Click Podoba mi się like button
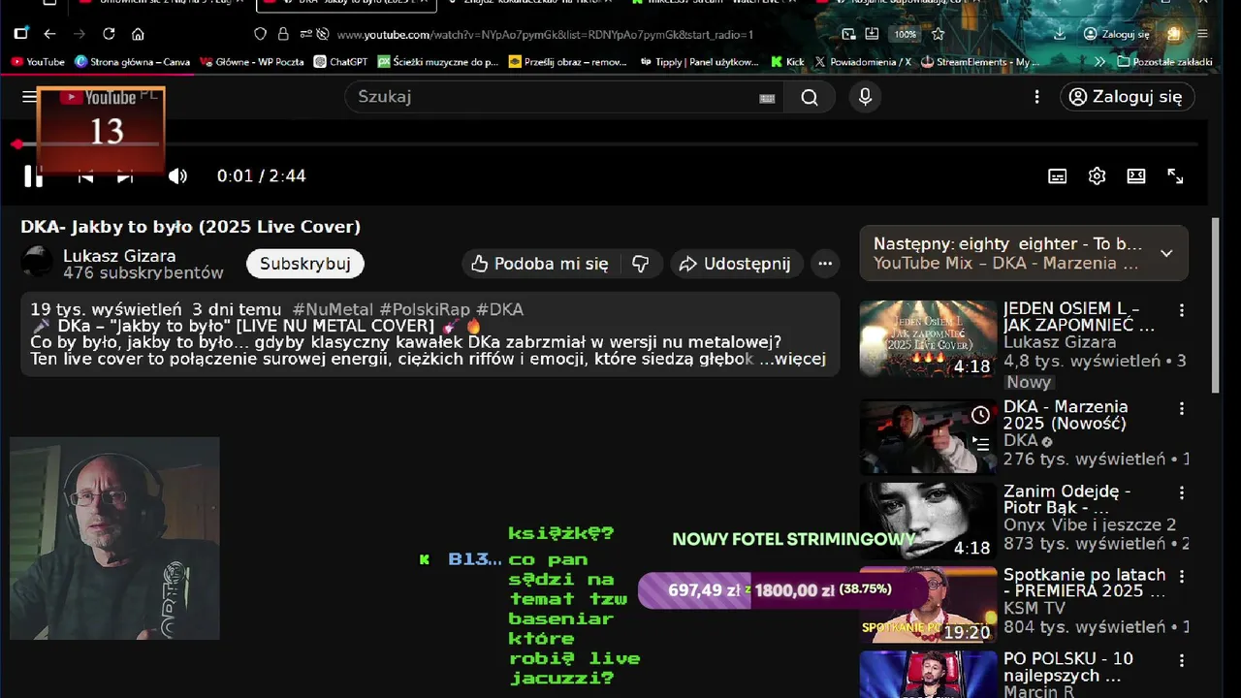Viewport: 1241px width, 698px height. 540,264
